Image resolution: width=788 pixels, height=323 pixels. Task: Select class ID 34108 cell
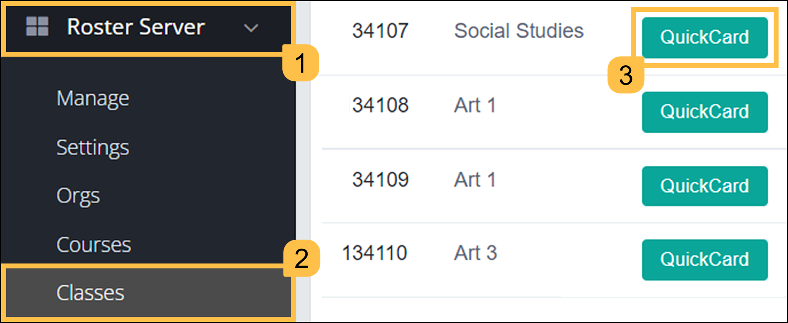[x=380, y=105]
